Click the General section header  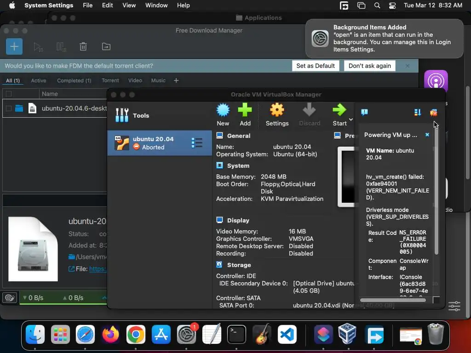coord(239,136)
